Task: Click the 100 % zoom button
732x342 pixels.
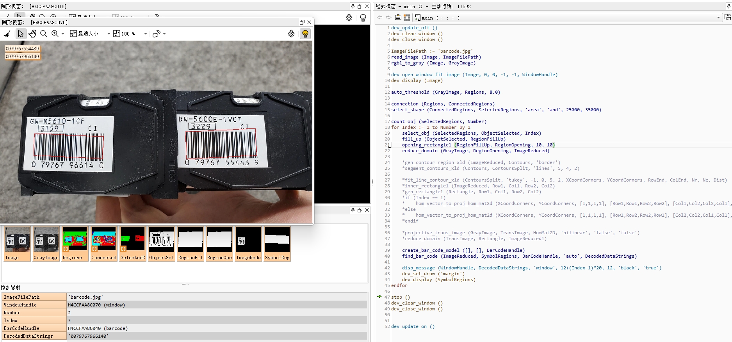Action: pyautogui.click(x=124, y=34)
